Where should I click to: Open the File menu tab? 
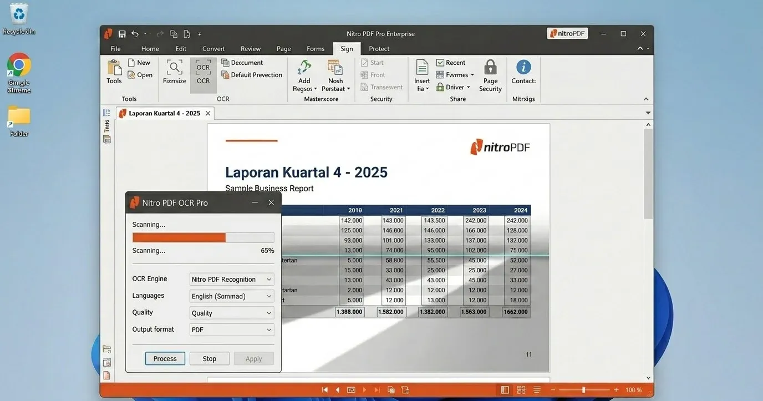115,49
